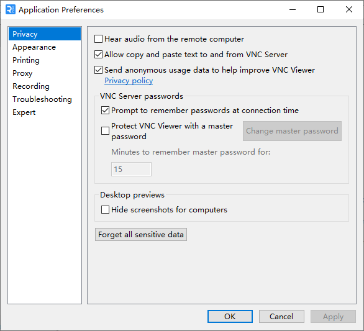Open the Troubleshooting category
This screenshot has height=331, width=364.
pyautogui.click(x=45, y=99)
